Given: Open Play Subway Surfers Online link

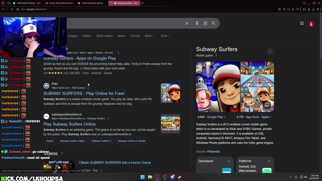Looking at the screenshot, I should [69, 124].
